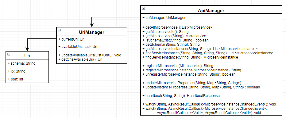Select the port: int field
This screenshot has width=286, height=118.
click(x=16, y=79)
